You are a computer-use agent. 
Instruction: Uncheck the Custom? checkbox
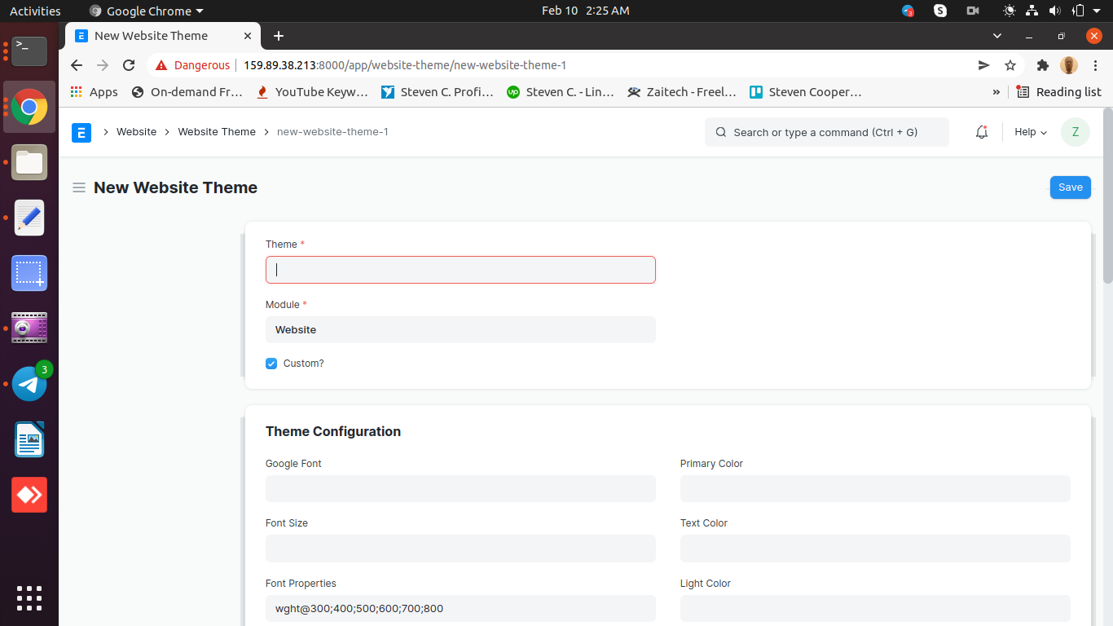coord(271,364)
